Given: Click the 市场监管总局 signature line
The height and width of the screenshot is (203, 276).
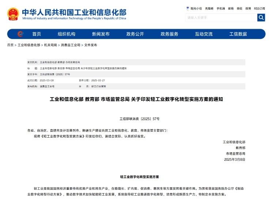Looking at the screenshot, I should click(236, 154).
